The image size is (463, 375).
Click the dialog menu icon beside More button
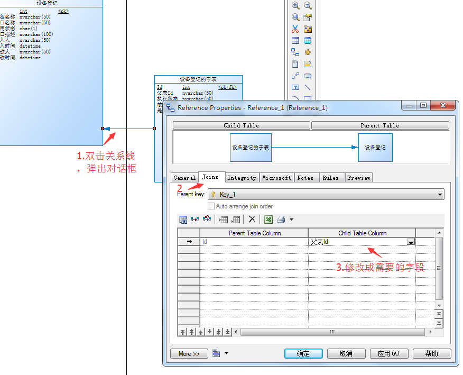[x=216, y=353]
